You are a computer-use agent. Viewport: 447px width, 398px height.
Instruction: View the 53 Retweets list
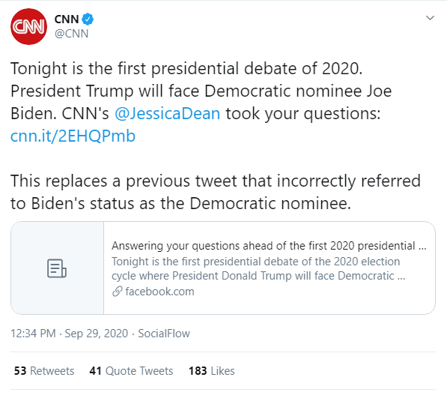44,371
